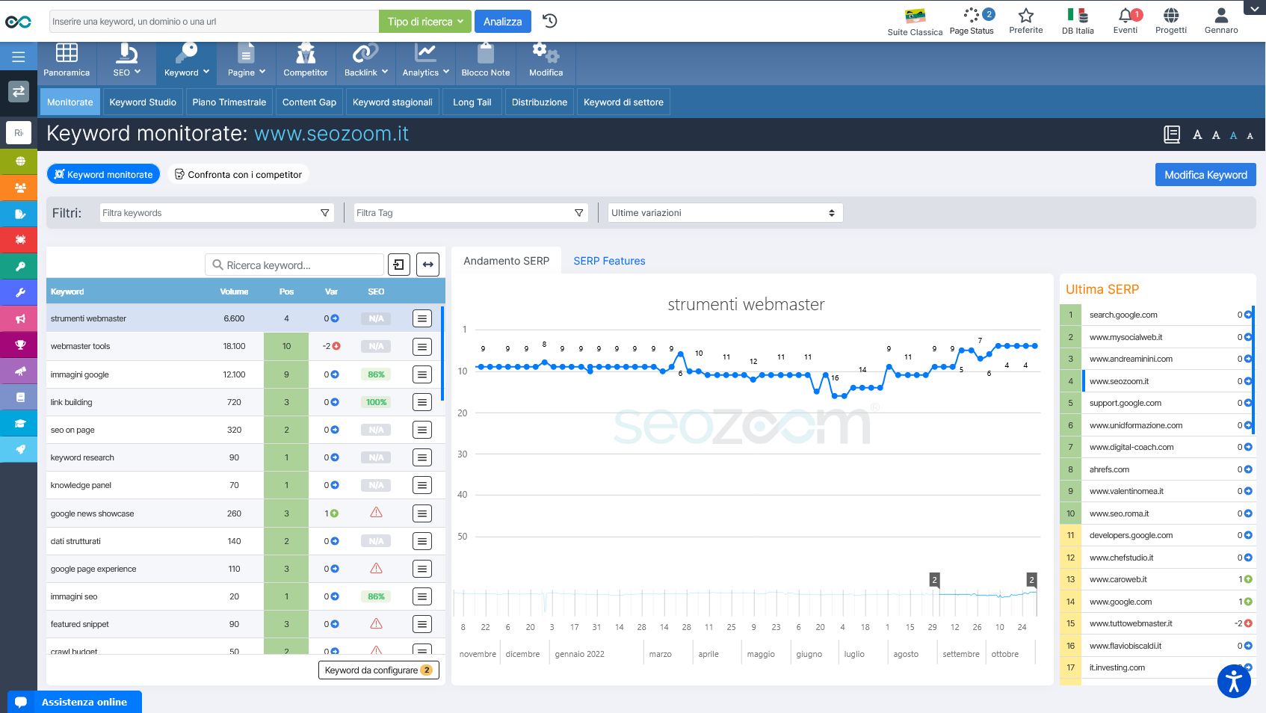Click the Modifica Keyword button
1266x713 pixels.
(1205, 174)
